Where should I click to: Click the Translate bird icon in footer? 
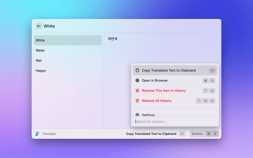pyautogui.click(x=37, y=134)
